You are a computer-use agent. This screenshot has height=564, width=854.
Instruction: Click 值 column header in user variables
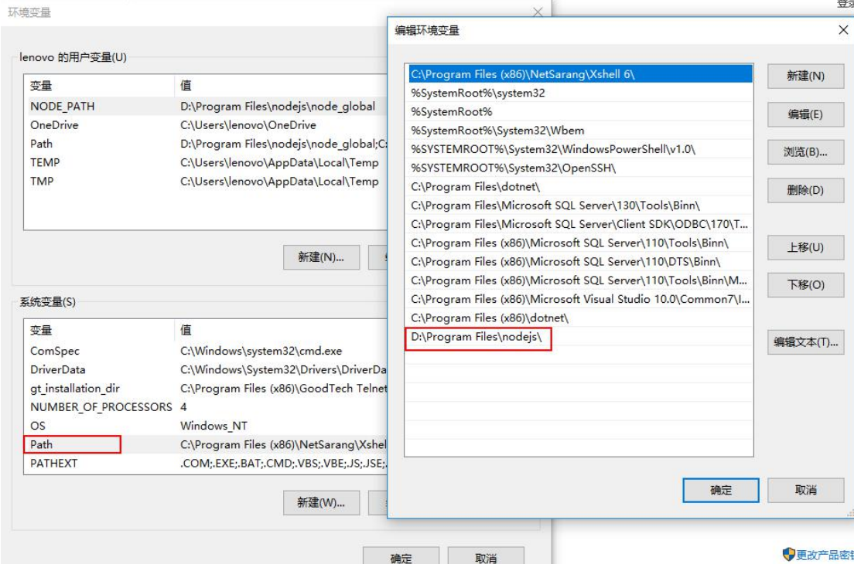(x=281, y=86)
